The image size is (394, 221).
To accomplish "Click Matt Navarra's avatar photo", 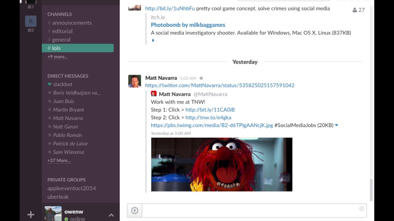I will click(134, 81).
